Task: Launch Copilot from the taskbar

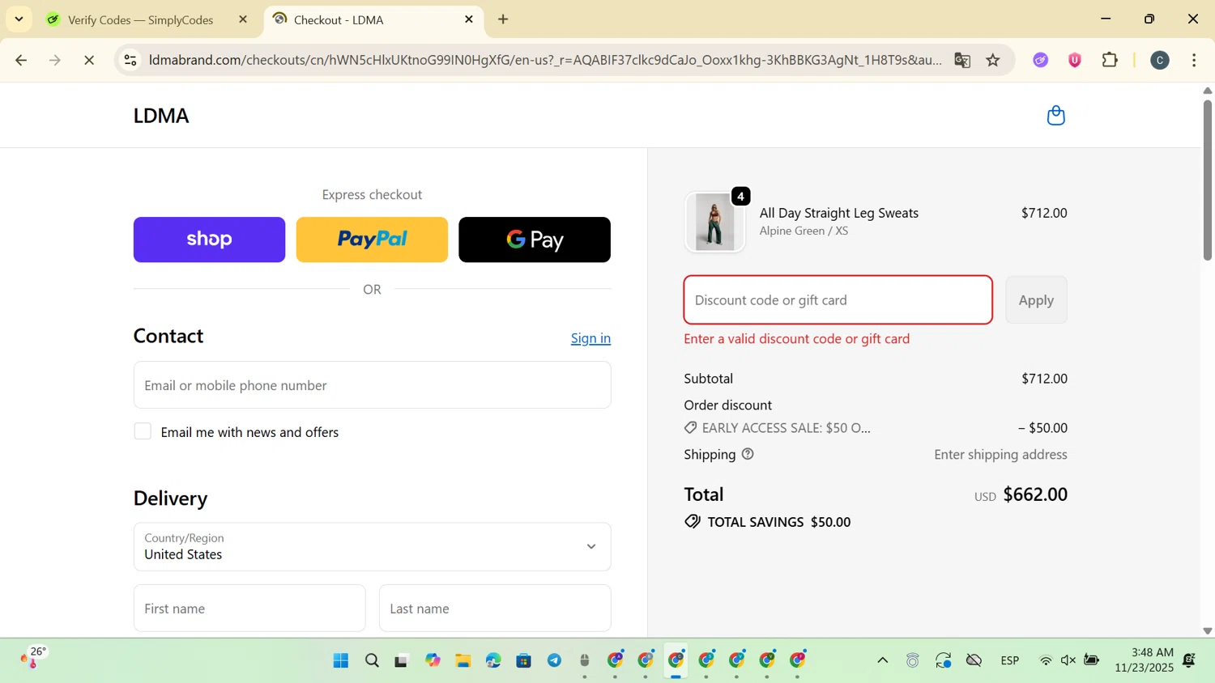Action: 433,661
